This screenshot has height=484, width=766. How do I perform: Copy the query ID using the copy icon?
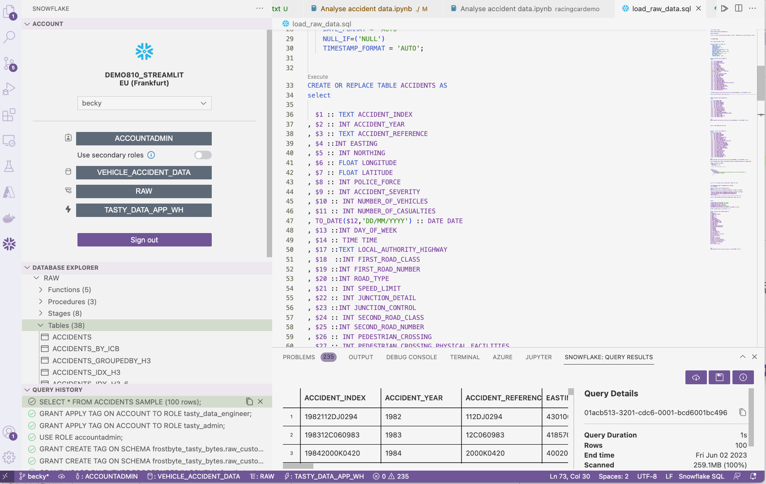[x=743, y=412]
